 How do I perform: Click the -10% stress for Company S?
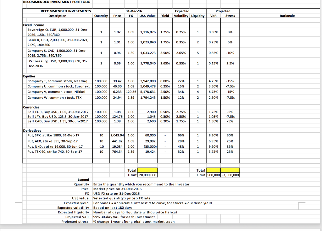coord(230,53)
